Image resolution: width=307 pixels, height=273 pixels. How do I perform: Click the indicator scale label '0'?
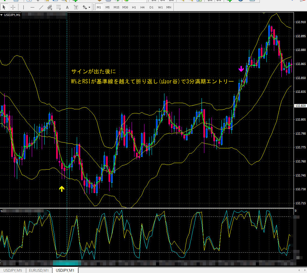pos(296,211)
